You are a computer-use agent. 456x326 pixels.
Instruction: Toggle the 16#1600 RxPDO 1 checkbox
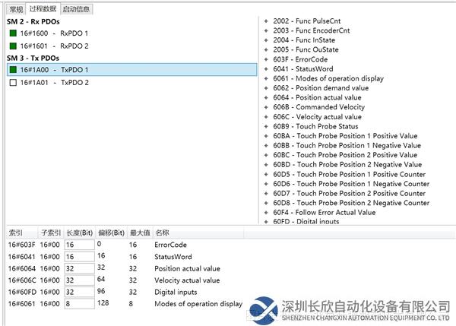(13, 33)
